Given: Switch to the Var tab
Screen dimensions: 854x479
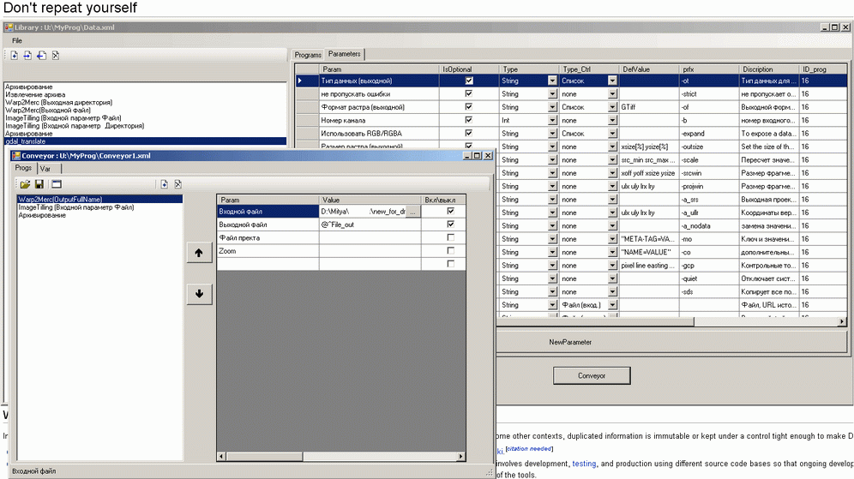Looking at the screenshot, I should point(45,169).
